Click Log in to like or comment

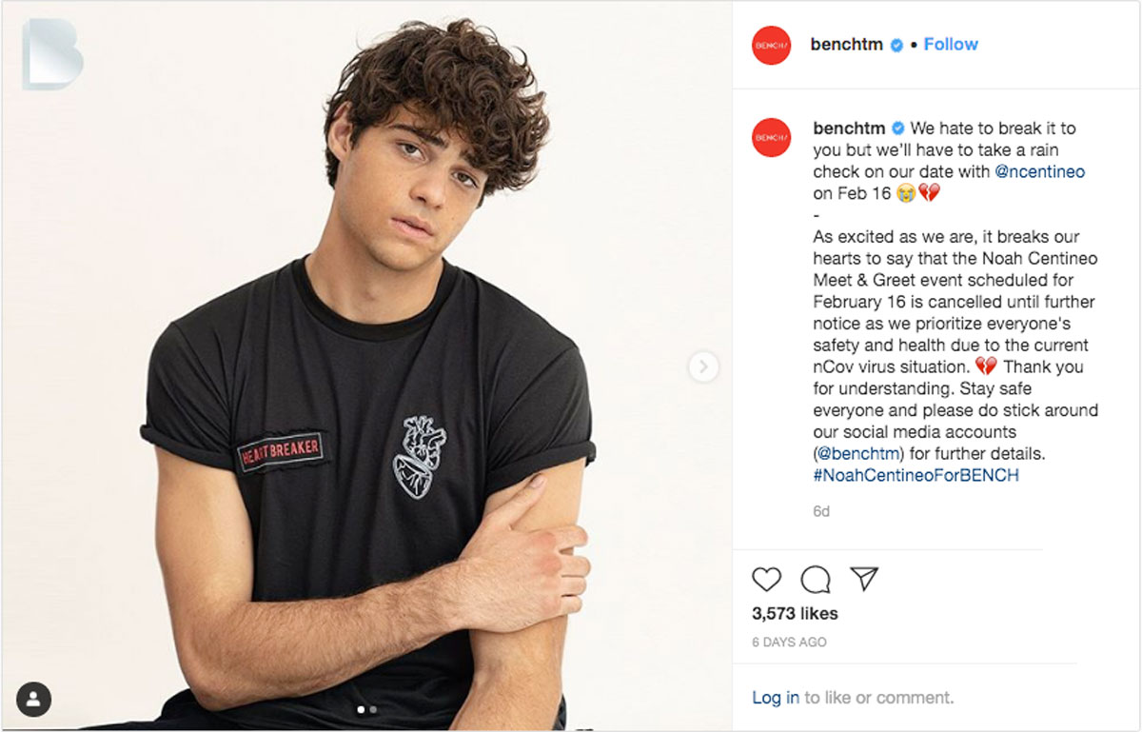tap(776, 698)
